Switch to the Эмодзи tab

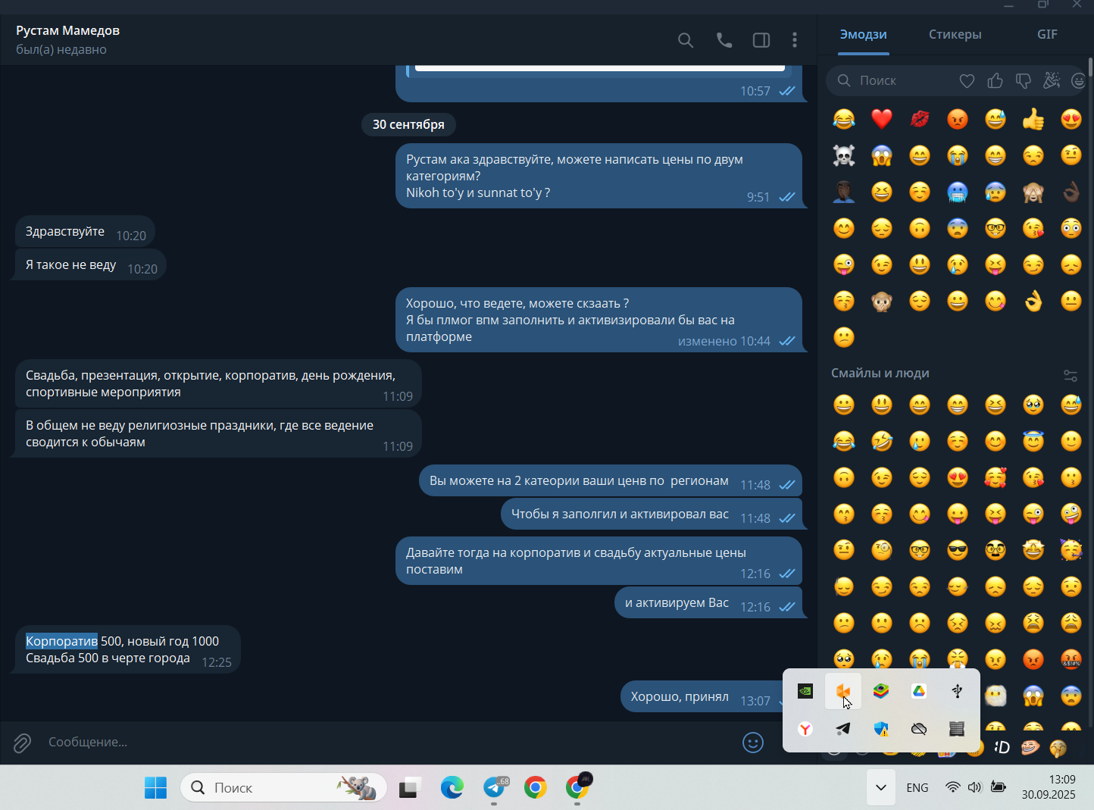863,35
